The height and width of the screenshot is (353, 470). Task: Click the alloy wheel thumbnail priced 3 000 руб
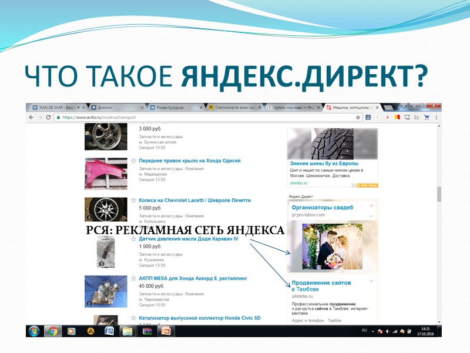pyautogui.click(x=106, y=136)
